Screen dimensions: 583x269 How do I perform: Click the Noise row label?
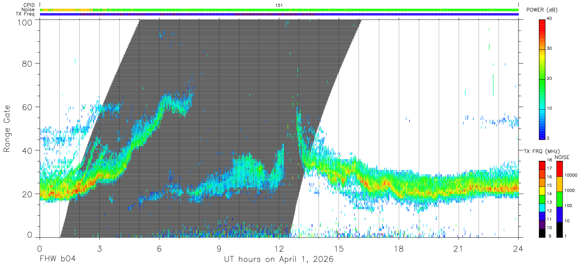point(28,9)
